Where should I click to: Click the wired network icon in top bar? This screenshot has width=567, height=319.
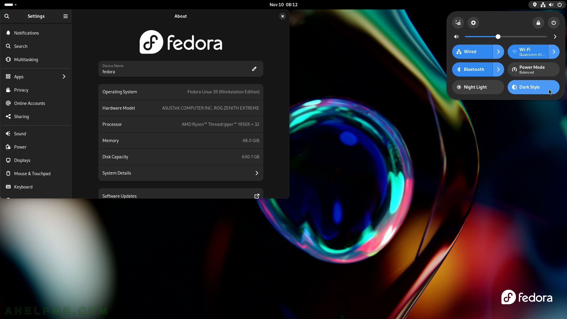[543, 5]
